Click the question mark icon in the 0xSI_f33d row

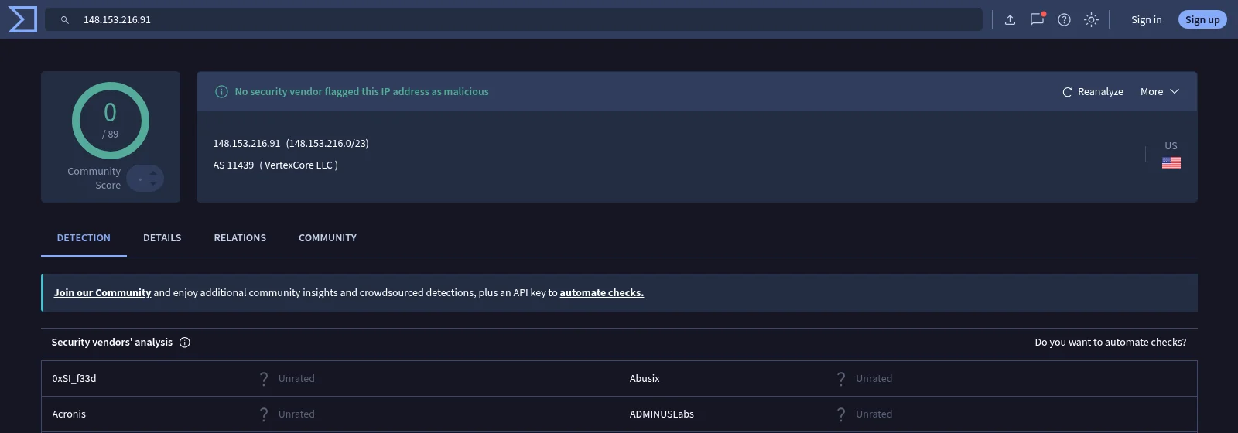[x=264, y=379]
